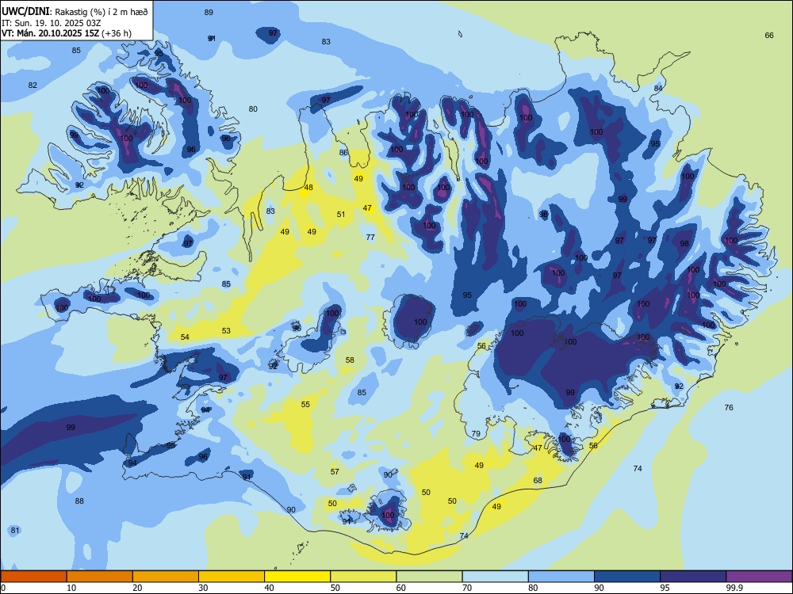This screenshot has height=594, width=793.
Task: Click the pale blue 70–80 legend swatch
Action: (495, 577)
